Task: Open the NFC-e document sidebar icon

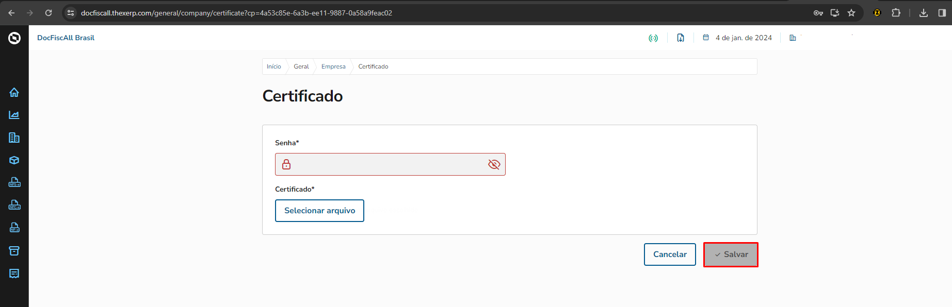Action: click(14, 205)
